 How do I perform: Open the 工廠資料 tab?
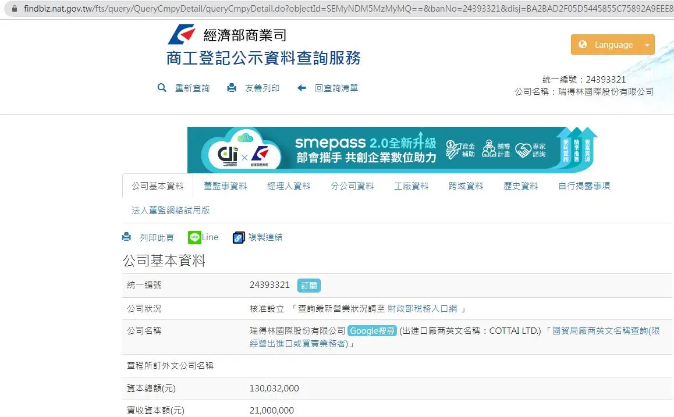[x=412, y=186]
